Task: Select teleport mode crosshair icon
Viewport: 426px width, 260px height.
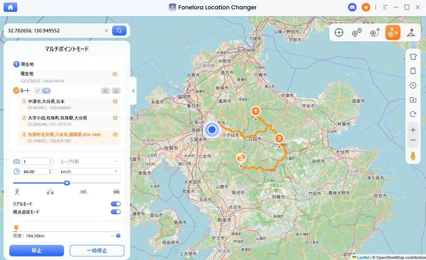Action: 339,33
